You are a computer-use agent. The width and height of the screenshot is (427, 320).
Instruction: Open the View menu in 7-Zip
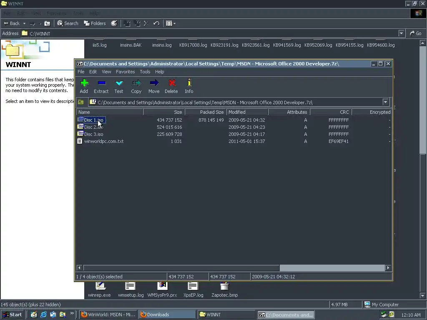(x=106, y=72)
